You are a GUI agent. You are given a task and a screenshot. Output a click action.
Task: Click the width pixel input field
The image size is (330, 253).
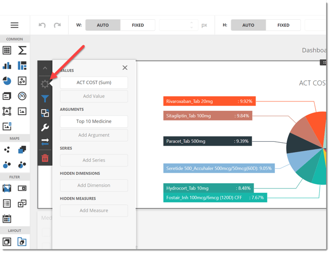click(175, 25)
